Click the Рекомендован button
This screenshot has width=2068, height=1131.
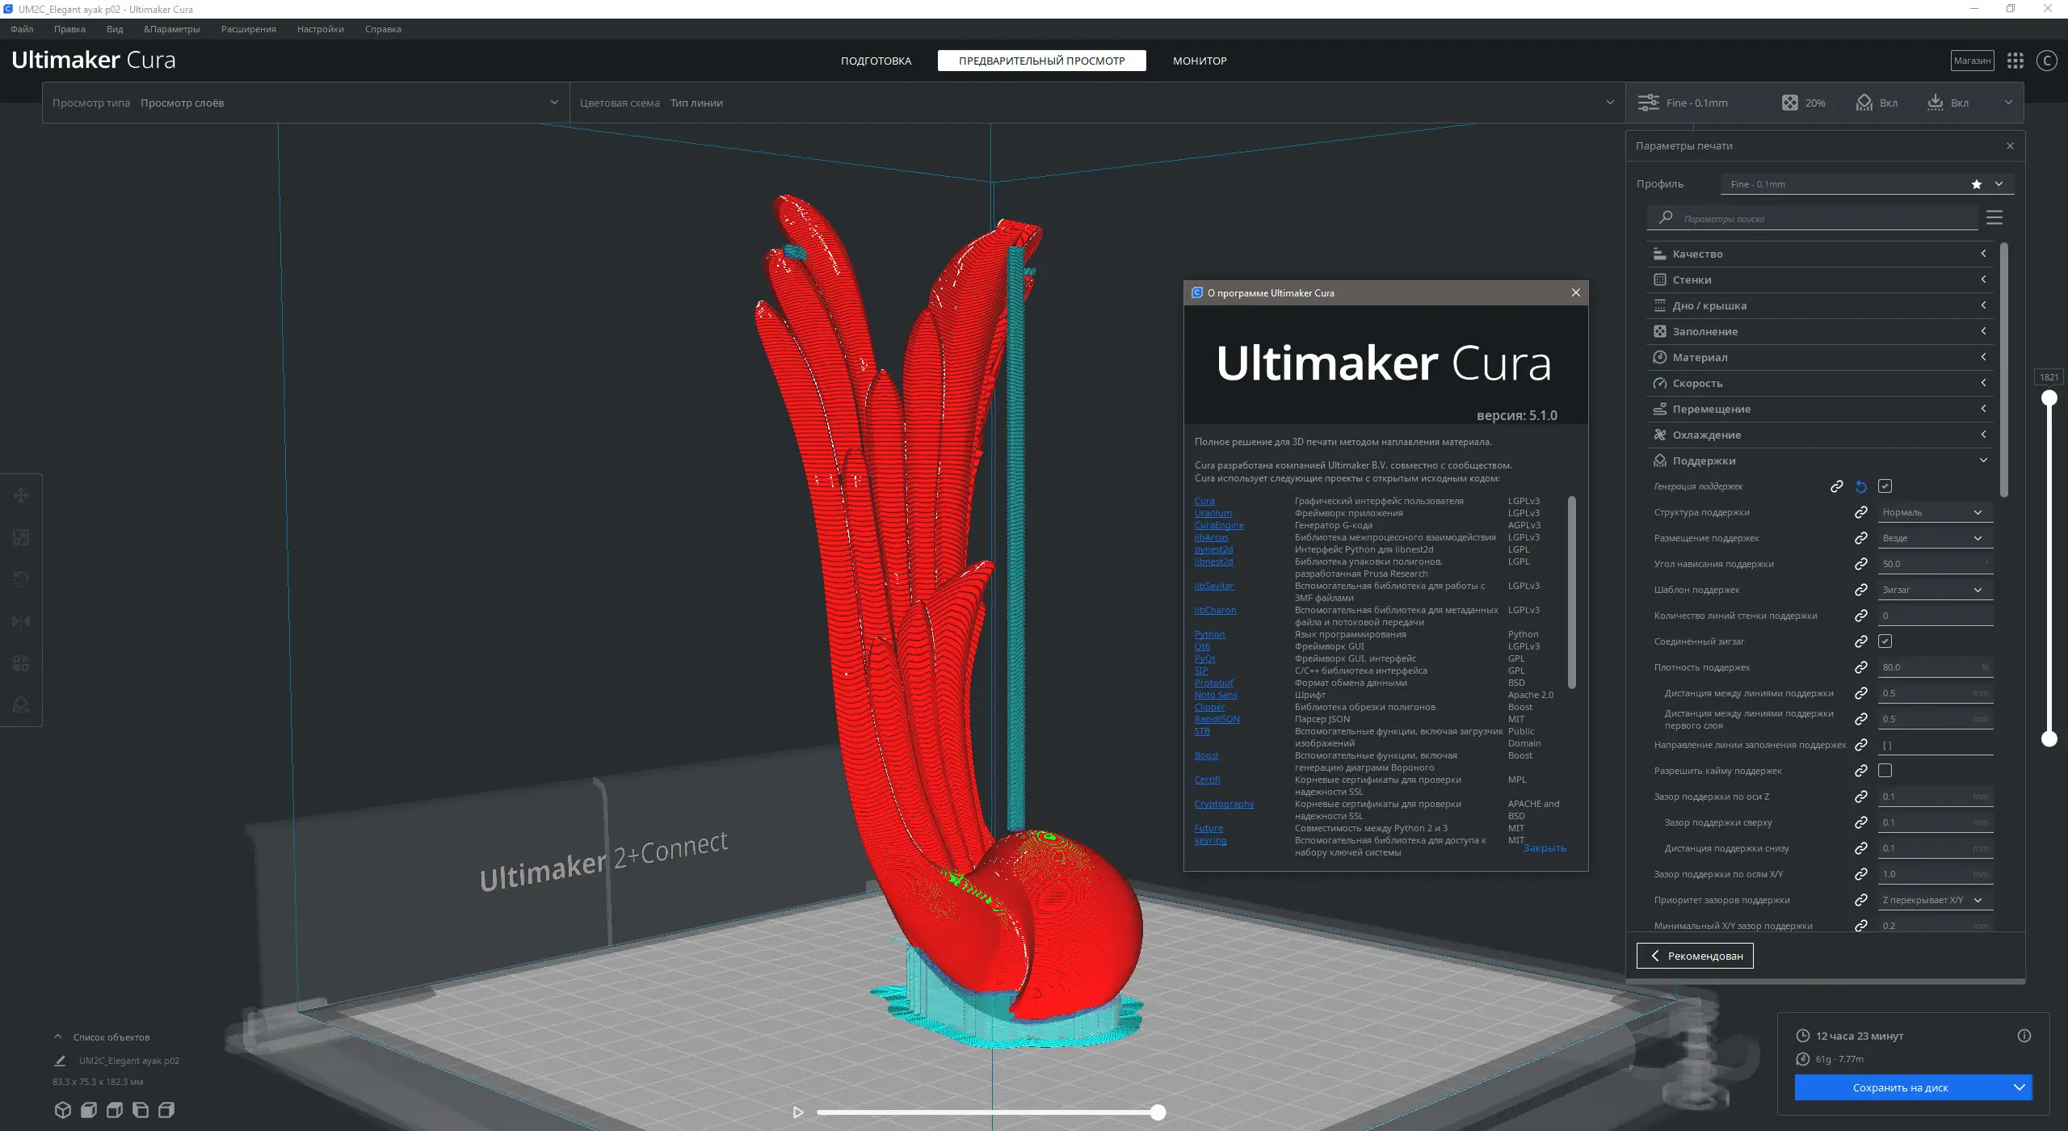pos(1695,956)
